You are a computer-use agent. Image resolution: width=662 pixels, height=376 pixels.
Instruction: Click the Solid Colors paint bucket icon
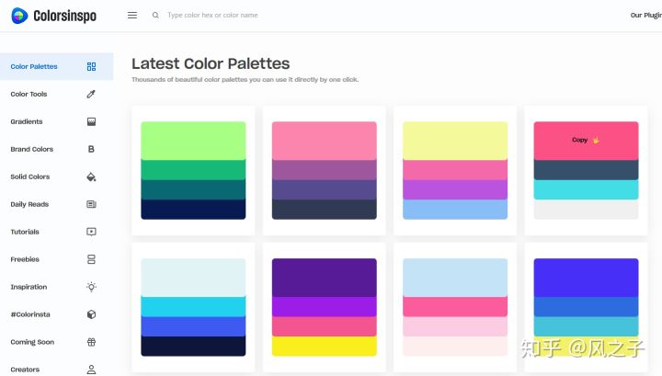click(x=91, y=177)
